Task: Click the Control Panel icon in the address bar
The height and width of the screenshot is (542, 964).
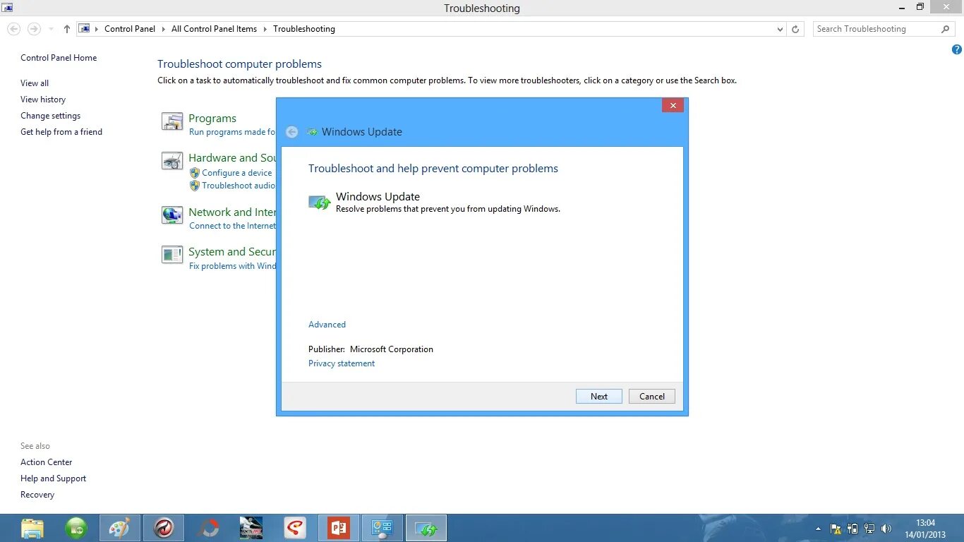Action: (84, 29)
